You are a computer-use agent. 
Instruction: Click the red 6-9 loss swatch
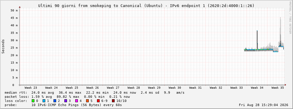tap(98, 101)
